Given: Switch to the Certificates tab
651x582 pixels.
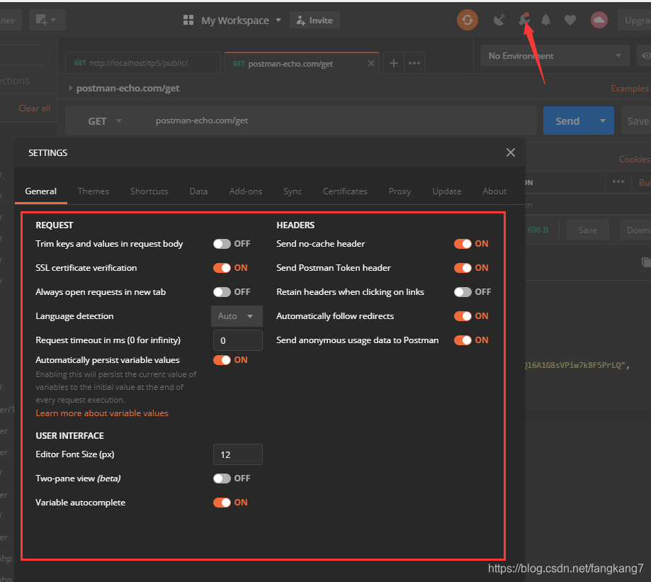Looking at the screenshot, I should click(345, 191).
